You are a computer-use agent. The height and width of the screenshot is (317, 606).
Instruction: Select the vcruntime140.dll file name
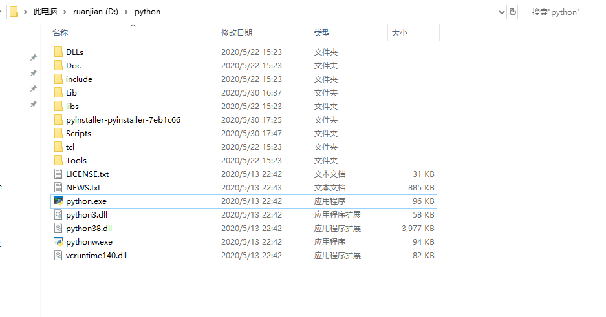pos(96,255)
